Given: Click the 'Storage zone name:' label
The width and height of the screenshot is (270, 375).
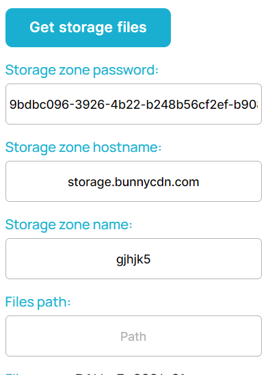Looking at the screenshot, I should coord(68,224).
